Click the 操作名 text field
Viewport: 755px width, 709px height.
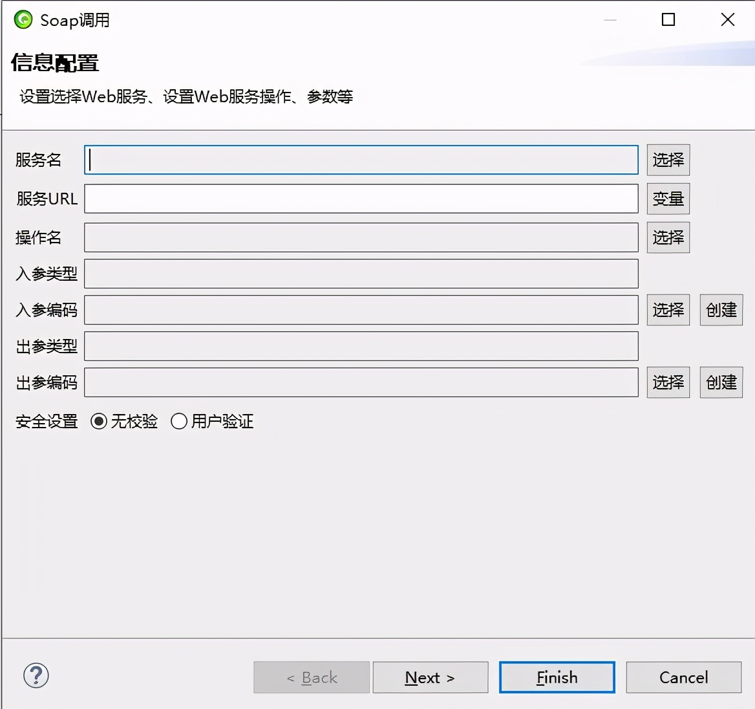point(362,237)
